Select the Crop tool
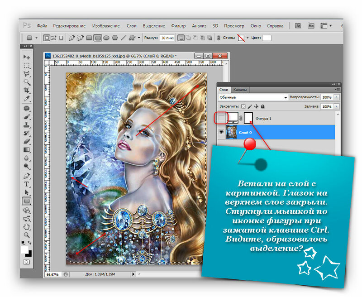 27,90
